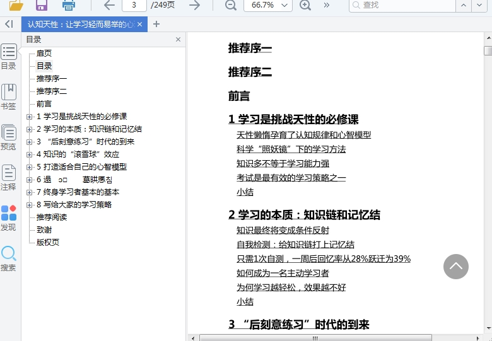
Task: Select 推荐阅读 in the outline
Action: pyautogui.click(x=52, y=217)
